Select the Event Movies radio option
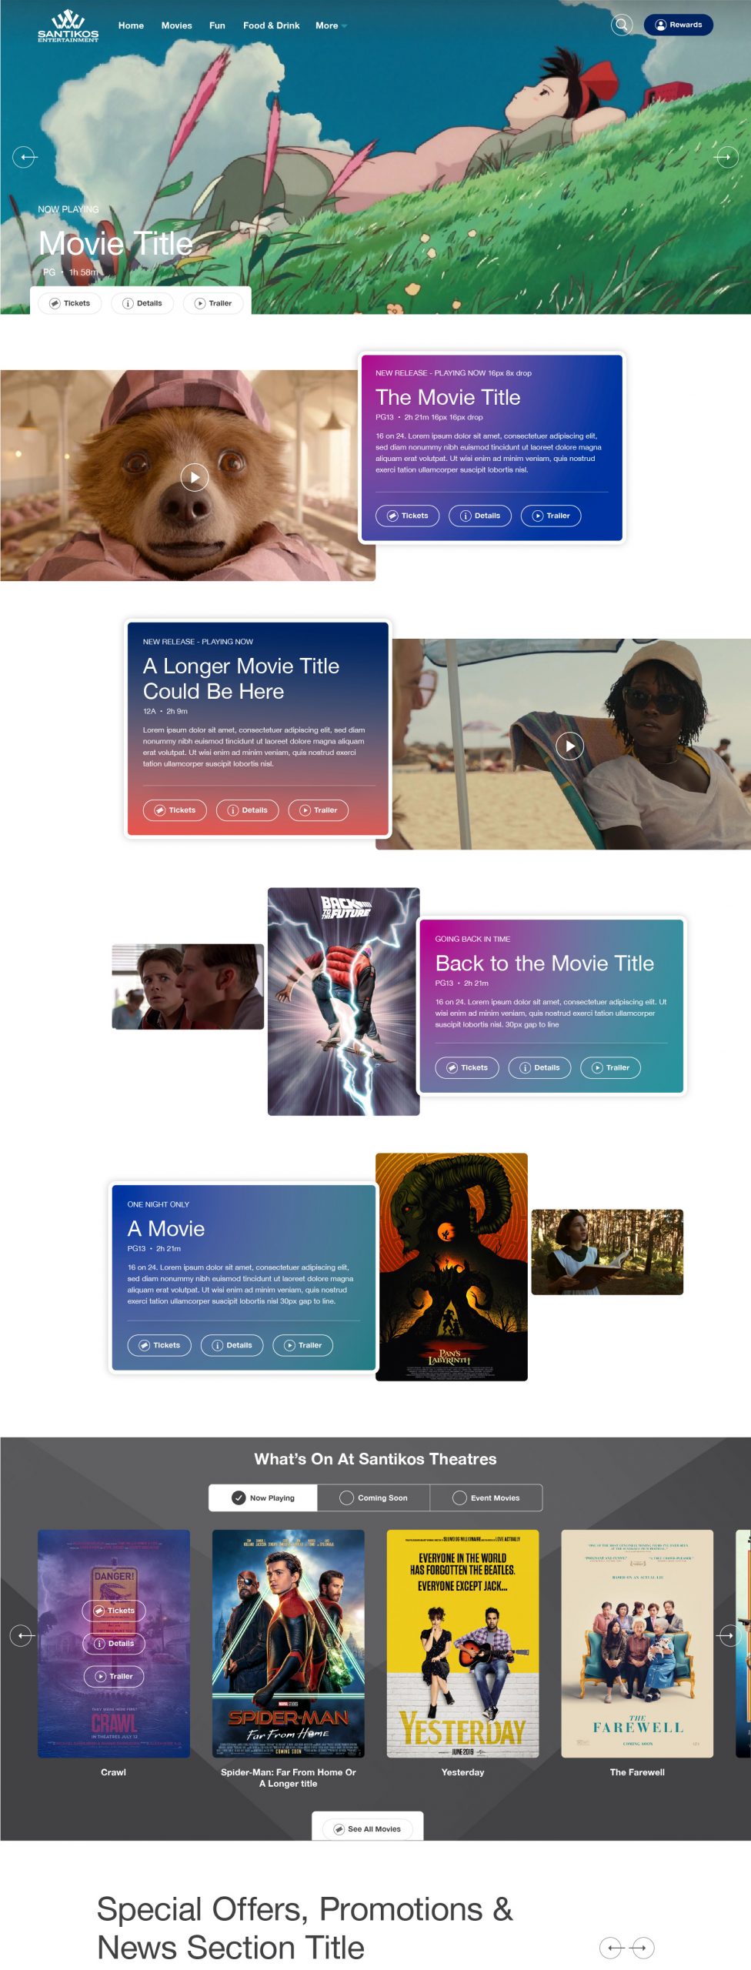Viewport: 751px width, 1970px height. coord(486,1498)
